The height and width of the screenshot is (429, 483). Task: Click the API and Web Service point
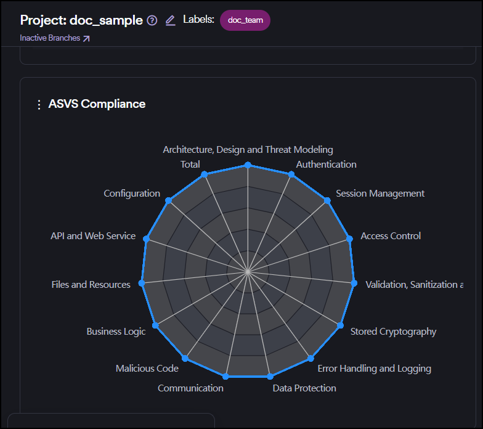[x=147, y=237]
